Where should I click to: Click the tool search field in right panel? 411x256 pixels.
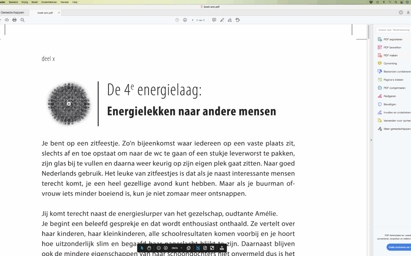[x=394, y=30]
